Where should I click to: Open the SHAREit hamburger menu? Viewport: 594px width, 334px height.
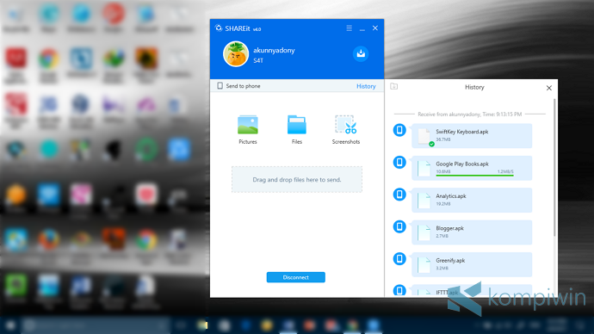[349, 28]
